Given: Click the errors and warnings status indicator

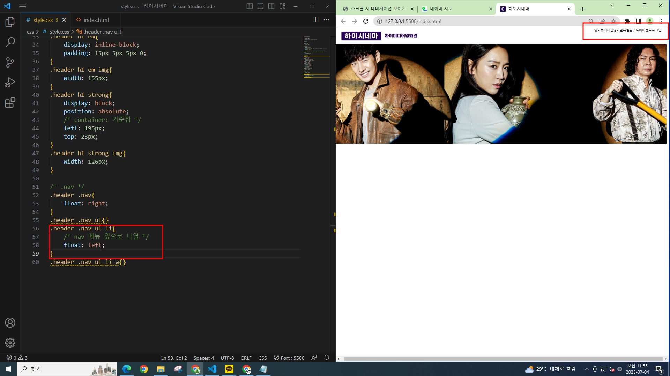Looking at the screenshot, I should (17, 358).
